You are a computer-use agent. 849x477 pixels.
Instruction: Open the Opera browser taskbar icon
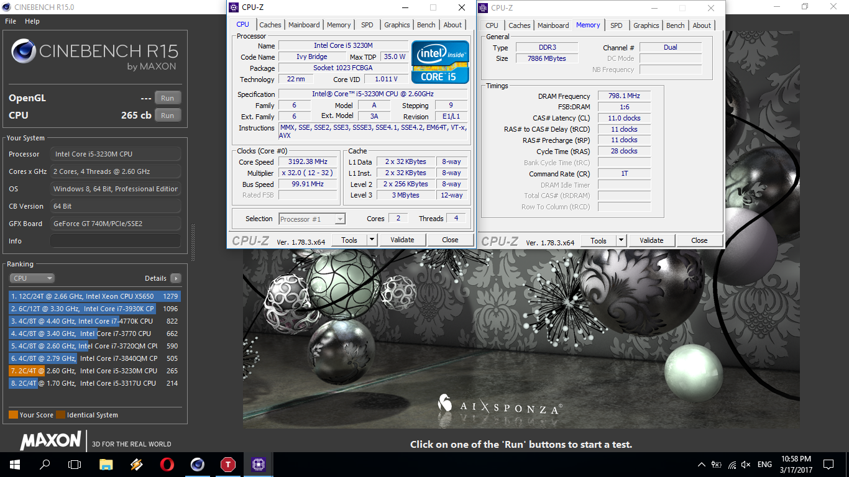click(167, 464)
